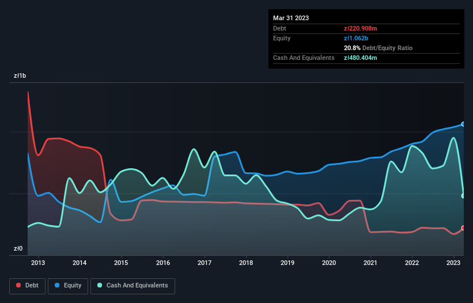Select the teal Cash endpoint marker on the chart
This screenshot has height=303, width=473.
pyautogui.click(x=463, y=196)
